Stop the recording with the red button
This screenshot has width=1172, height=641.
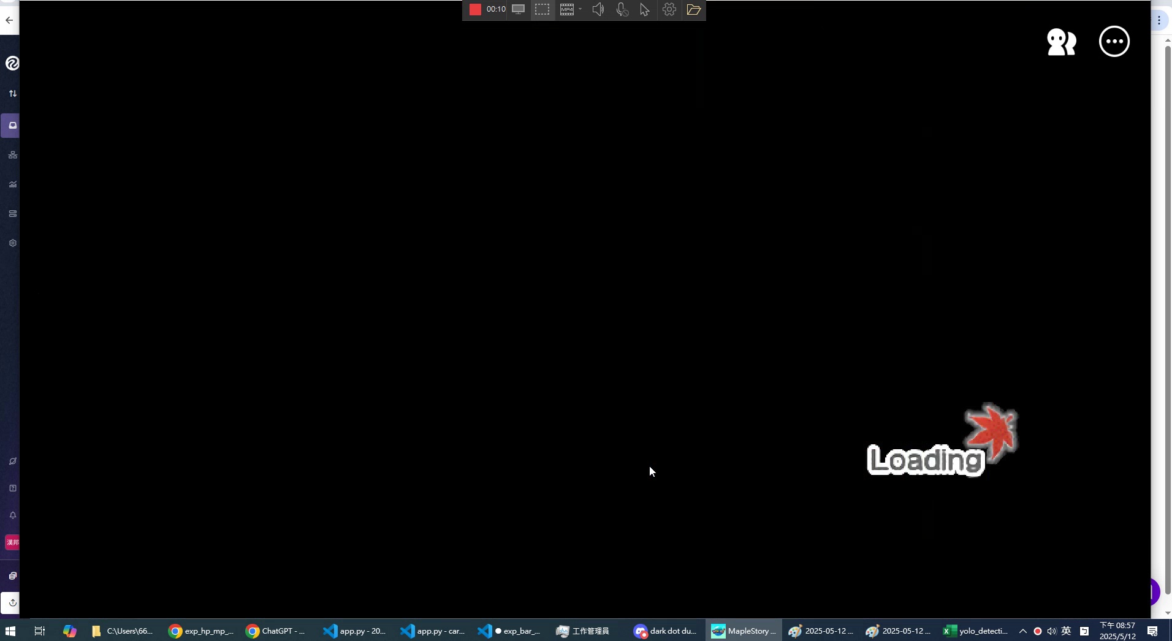pos(475,9)
